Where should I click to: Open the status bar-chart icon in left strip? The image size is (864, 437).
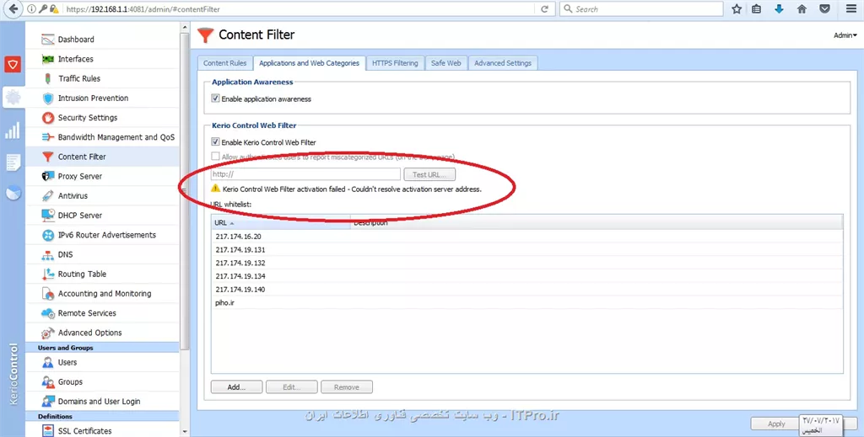point(13,131)
